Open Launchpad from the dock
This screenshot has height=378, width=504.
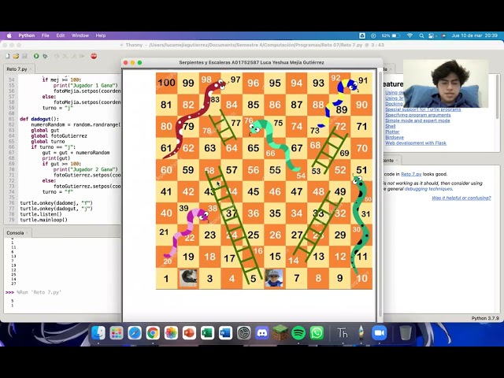pos(117,333)
